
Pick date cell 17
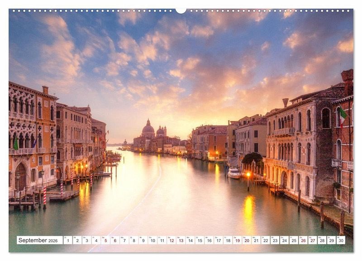[x=219, y=240]
